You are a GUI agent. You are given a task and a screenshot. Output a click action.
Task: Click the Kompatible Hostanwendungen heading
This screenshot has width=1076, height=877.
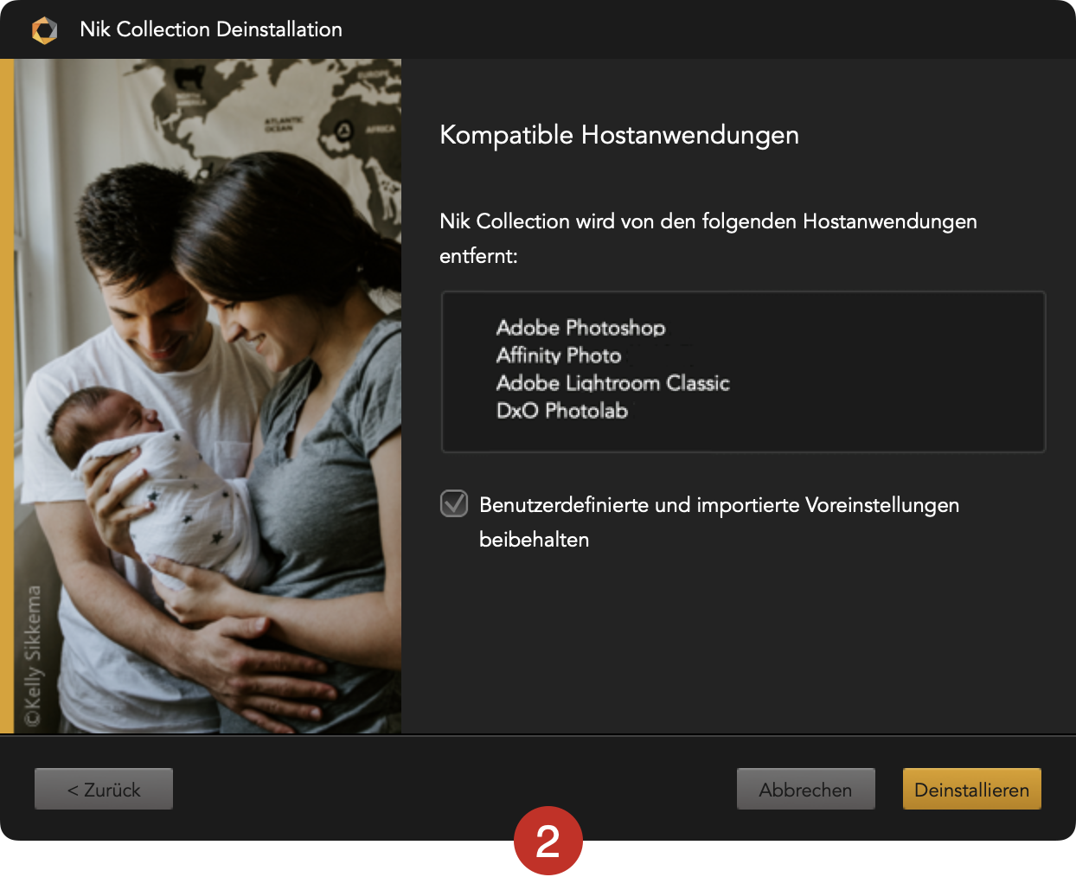619,135
